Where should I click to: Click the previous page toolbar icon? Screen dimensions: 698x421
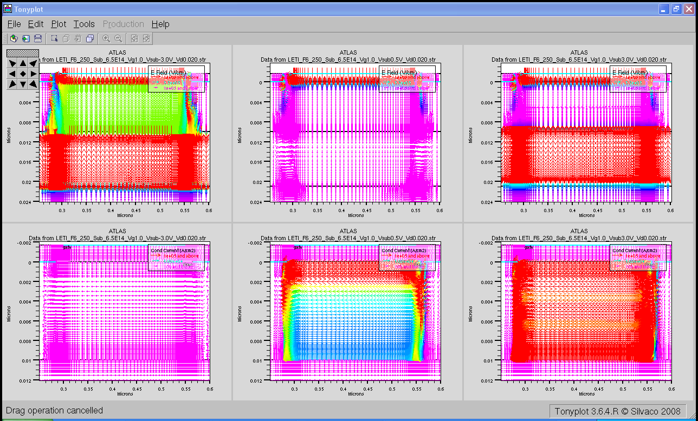[x=134, y=38]
